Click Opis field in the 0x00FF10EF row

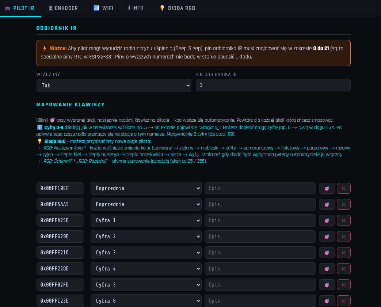tap(260, 188)
